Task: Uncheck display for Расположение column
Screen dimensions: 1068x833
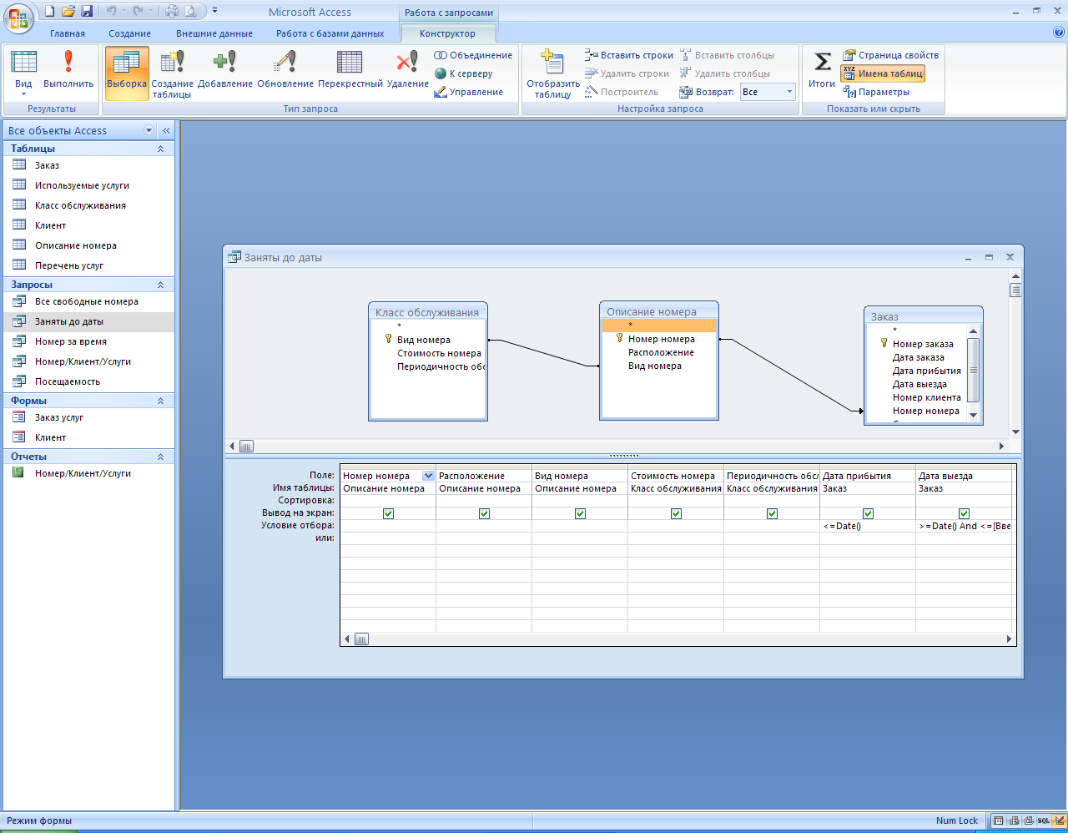Action: tap(484, 513)
